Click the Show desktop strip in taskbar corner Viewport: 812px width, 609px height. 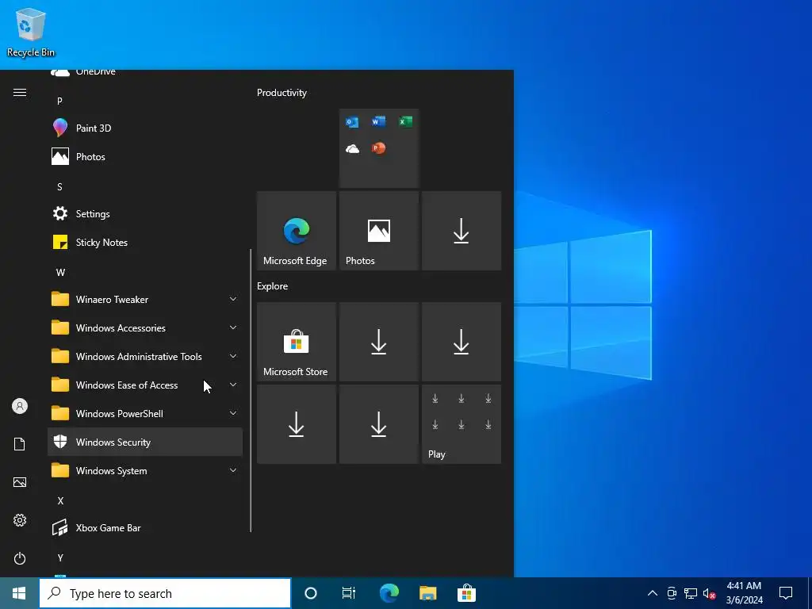tap(810, 593)
